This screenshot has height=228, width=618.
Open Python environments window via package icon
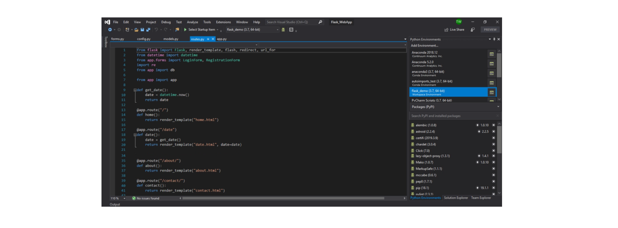pos(283,30)
